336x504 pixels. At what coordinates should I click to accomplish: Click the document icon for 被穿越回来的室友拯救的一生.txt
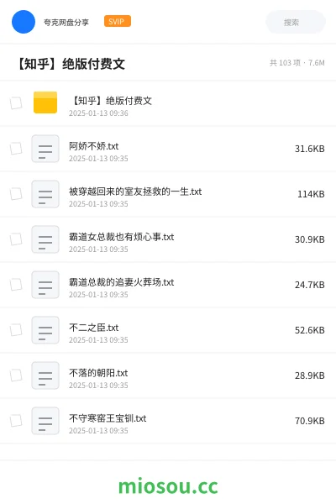[x=45, y=194]
